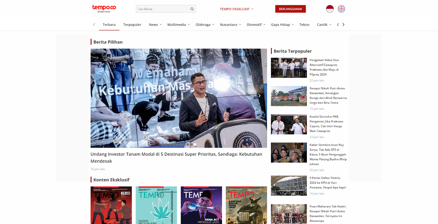Click the Berlangganan subscribe button

coord(290,9)
